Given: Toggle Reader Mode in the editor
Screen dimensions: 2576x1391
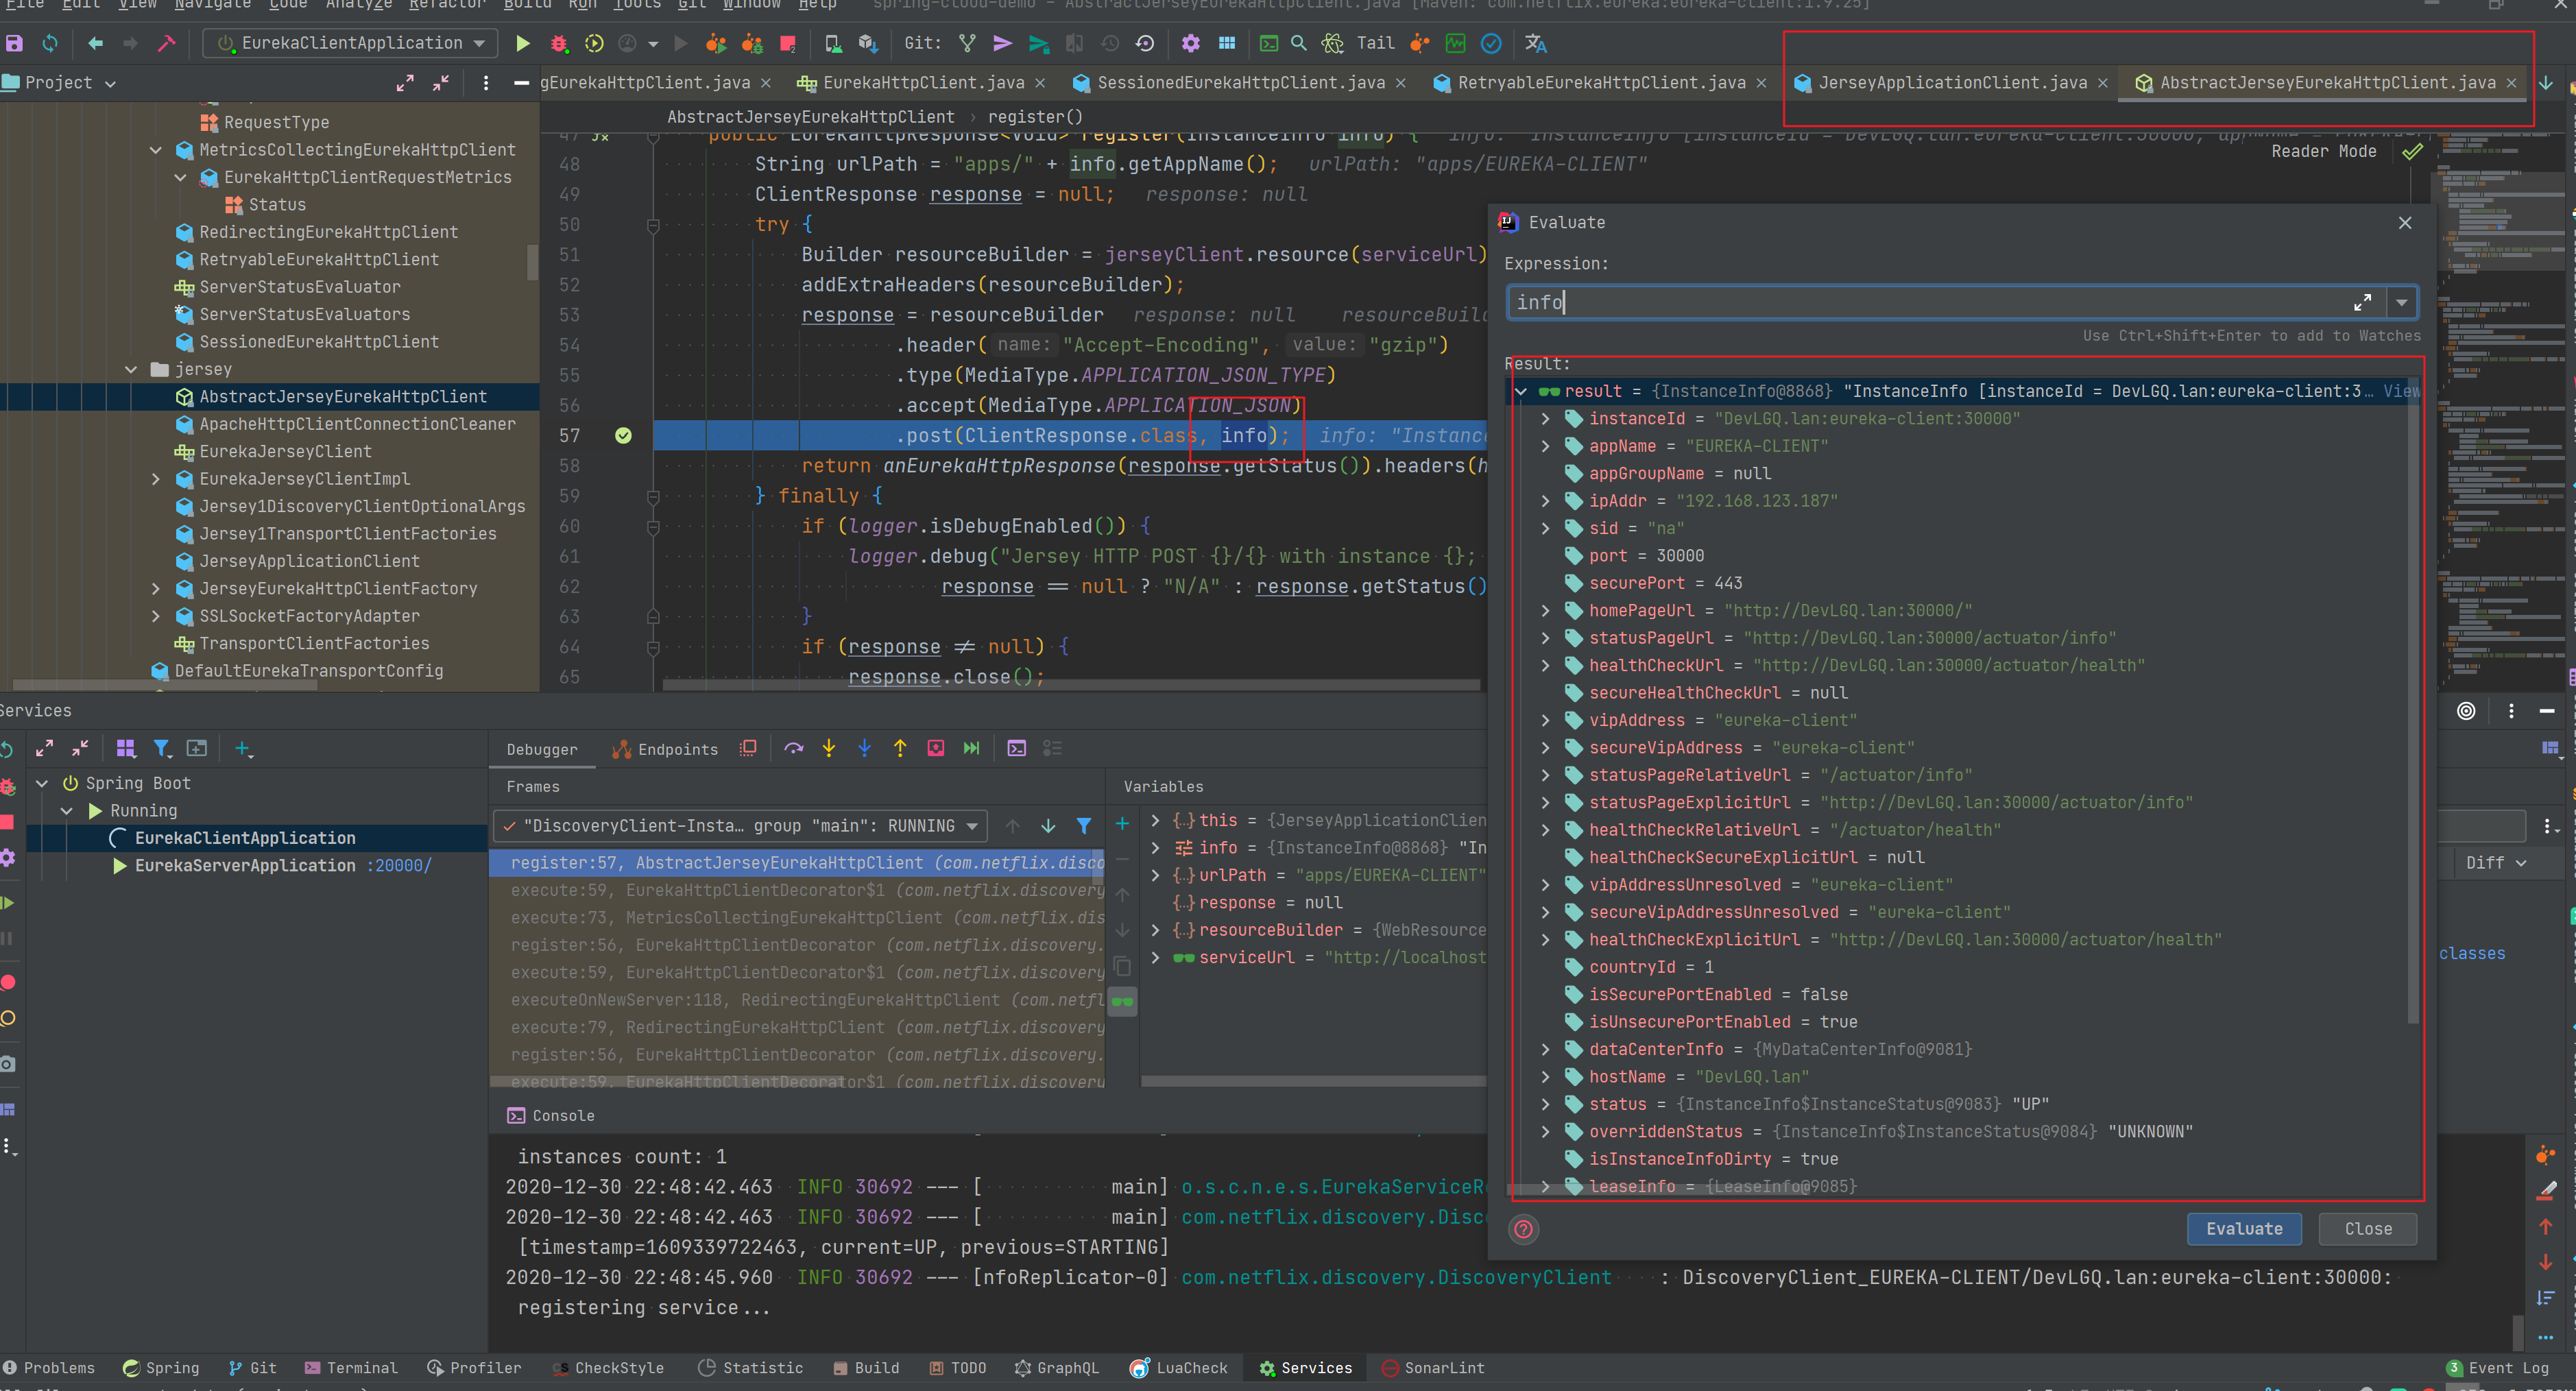Looking at the screenshot, I should (x=2323, y=152).
